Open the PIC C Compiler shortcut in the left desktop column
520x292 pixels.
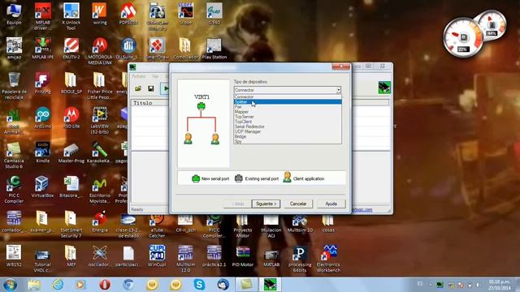pyautogui.click(x=14, y=190)
